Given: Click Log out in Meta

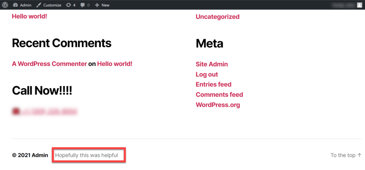Looking at the screenshot, I should (207, 75).
